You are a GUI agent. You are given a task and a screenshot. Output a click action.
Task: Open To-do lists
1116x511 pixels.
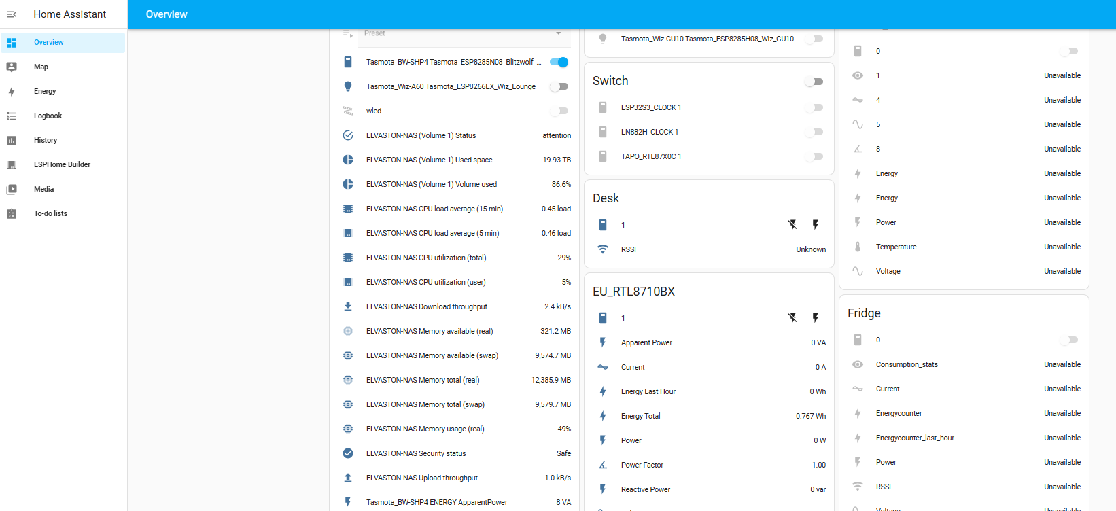[x=63, y=213]
